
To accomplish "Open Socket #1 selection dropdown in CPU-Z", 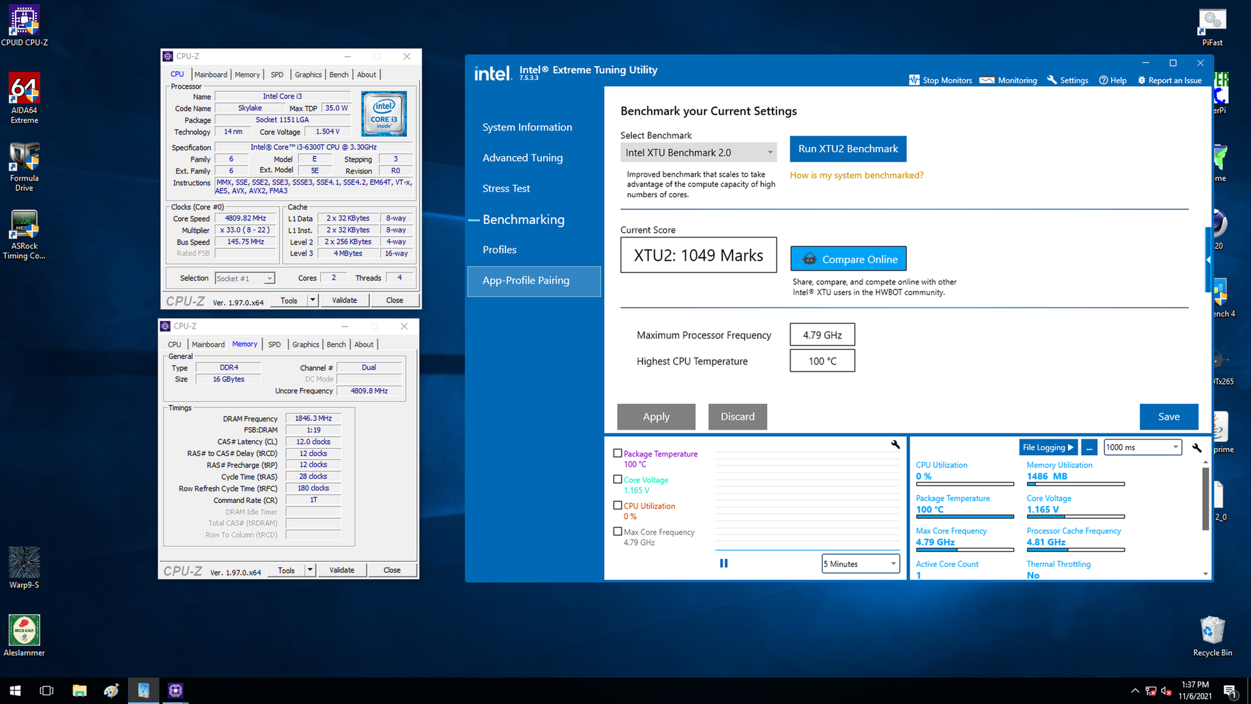I will pyautogui.click(x=245, y=278).
